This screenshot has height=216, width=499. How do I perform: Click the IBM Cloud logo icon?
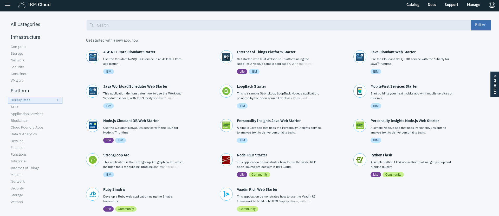[22, 5]
